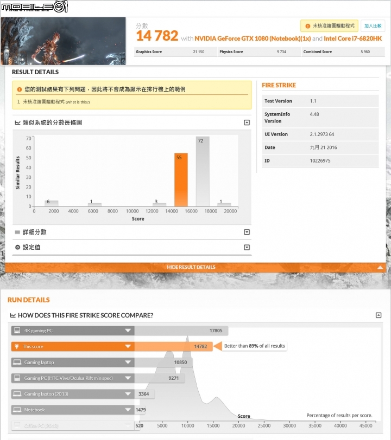Expand the 詳細分數 detailed scores section
391x440 pixels.
pyautogui.click(x=247, y=232)
